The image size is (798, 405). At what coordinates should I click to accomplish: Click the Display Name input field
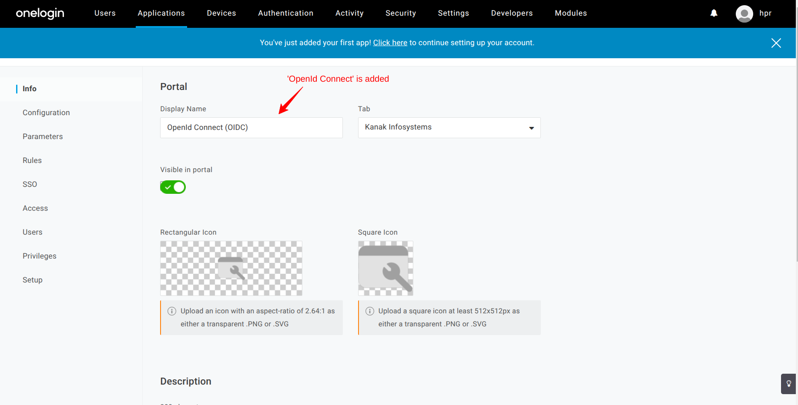point(251,128)
